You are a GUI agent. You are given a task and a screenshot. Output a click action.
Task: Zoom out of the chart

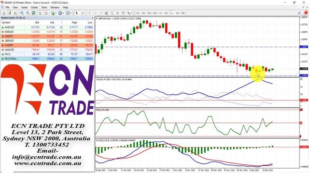coord(28,13)
